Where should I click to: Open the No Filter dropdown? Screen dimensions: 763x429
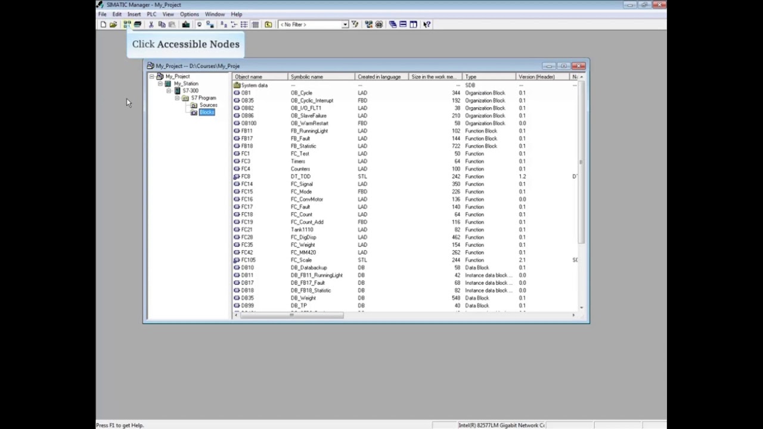point(345,24)
